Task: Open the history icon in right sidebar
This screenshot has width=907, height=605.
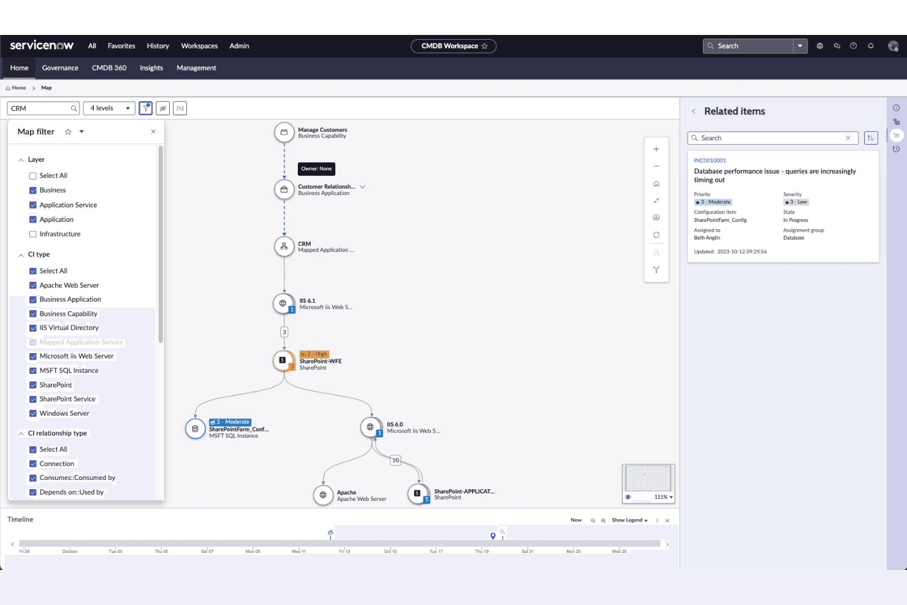Action: 896,149
